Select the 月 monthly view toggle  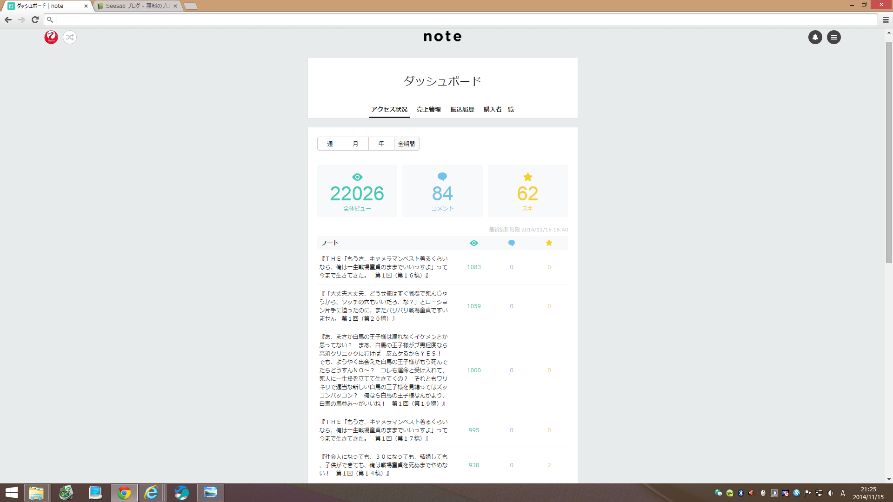pos(355,144)
